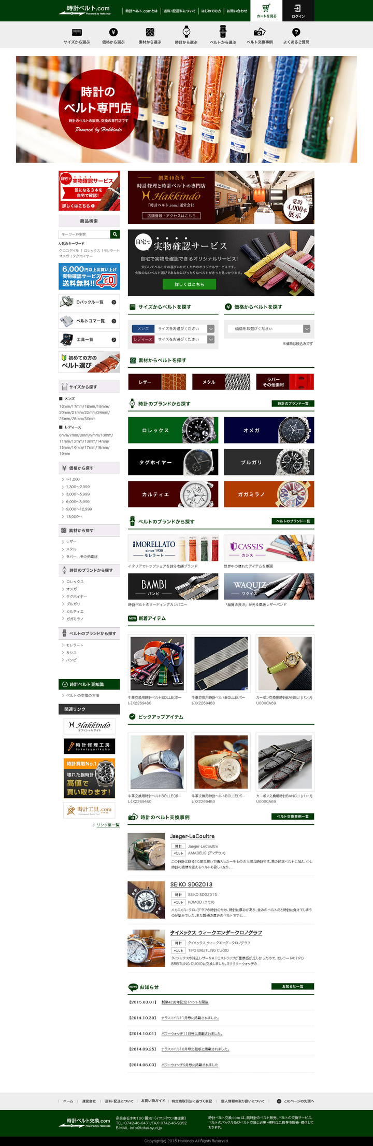Viewport: 373px width, 1146px height.
Task: Click the keyword search input field
Action: (84, 234)
